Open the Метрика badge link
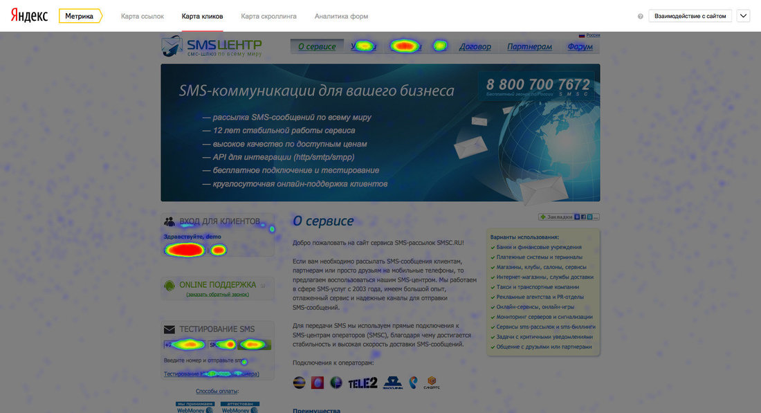 tap(80, 16)
